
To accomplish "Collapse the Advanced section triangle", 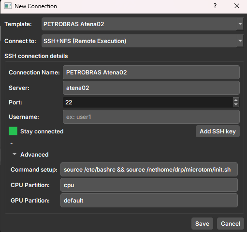I will pos(15,154).
